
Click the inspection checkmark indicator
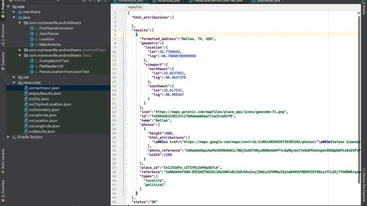point(358,13)
